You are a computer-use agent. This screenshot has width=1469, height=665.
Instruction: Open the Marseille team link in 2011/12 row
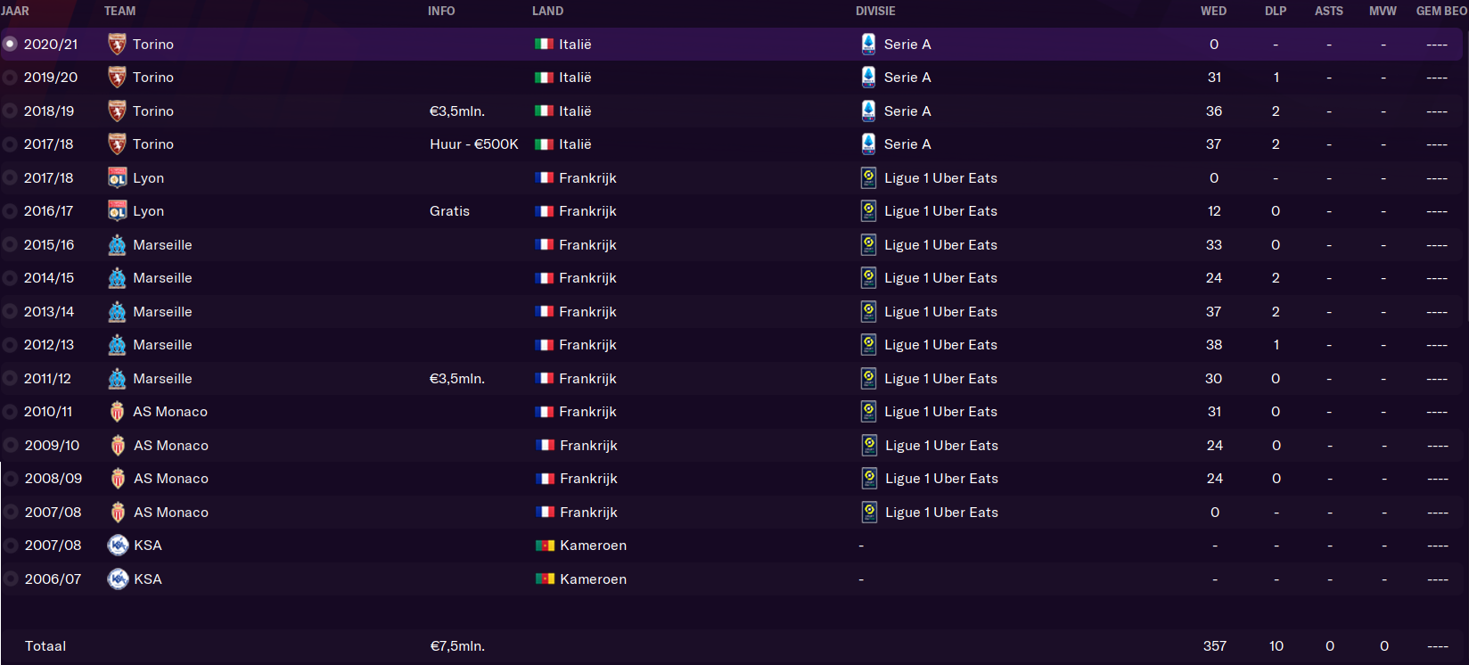pyautogui.click(x=162, y=379)
